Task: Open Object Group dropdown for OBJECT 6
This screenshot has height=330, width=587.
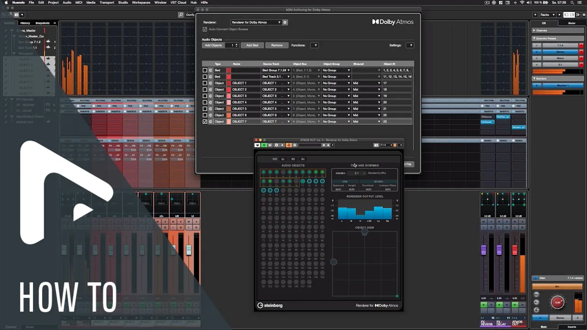Action: pos(336,115)
